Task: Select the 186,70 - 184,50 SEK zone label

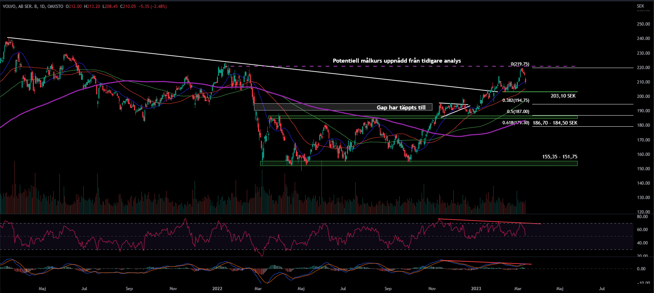Action: (555, 123)
